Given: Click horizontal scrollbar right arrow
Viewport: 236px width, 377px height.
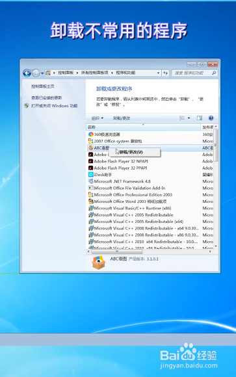Looking at the screenshot, I should [x=211, y=252].
